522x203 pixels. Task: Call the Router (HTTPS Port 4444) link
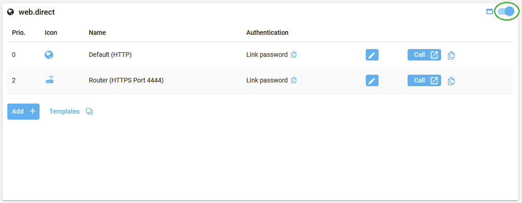[424, 81]
